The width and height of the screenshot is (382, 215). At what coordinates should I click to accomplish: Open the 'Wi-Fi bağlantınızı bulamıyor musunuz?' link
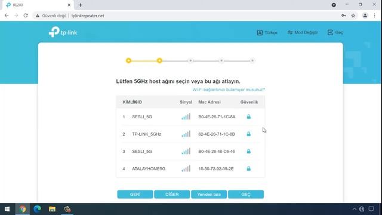(x=229, y=90)
